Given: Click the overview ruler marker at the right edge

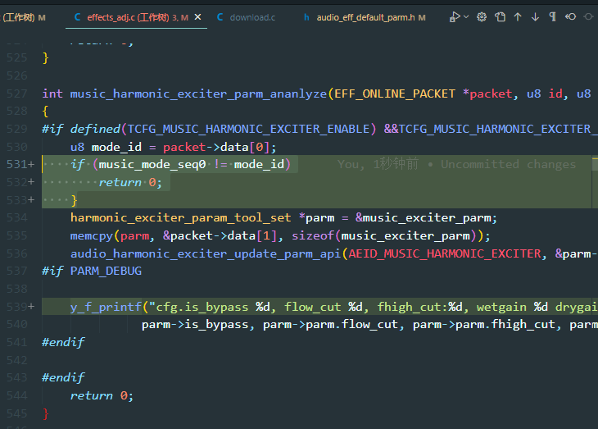Looking at the screenshot, I should pos(595,164).
